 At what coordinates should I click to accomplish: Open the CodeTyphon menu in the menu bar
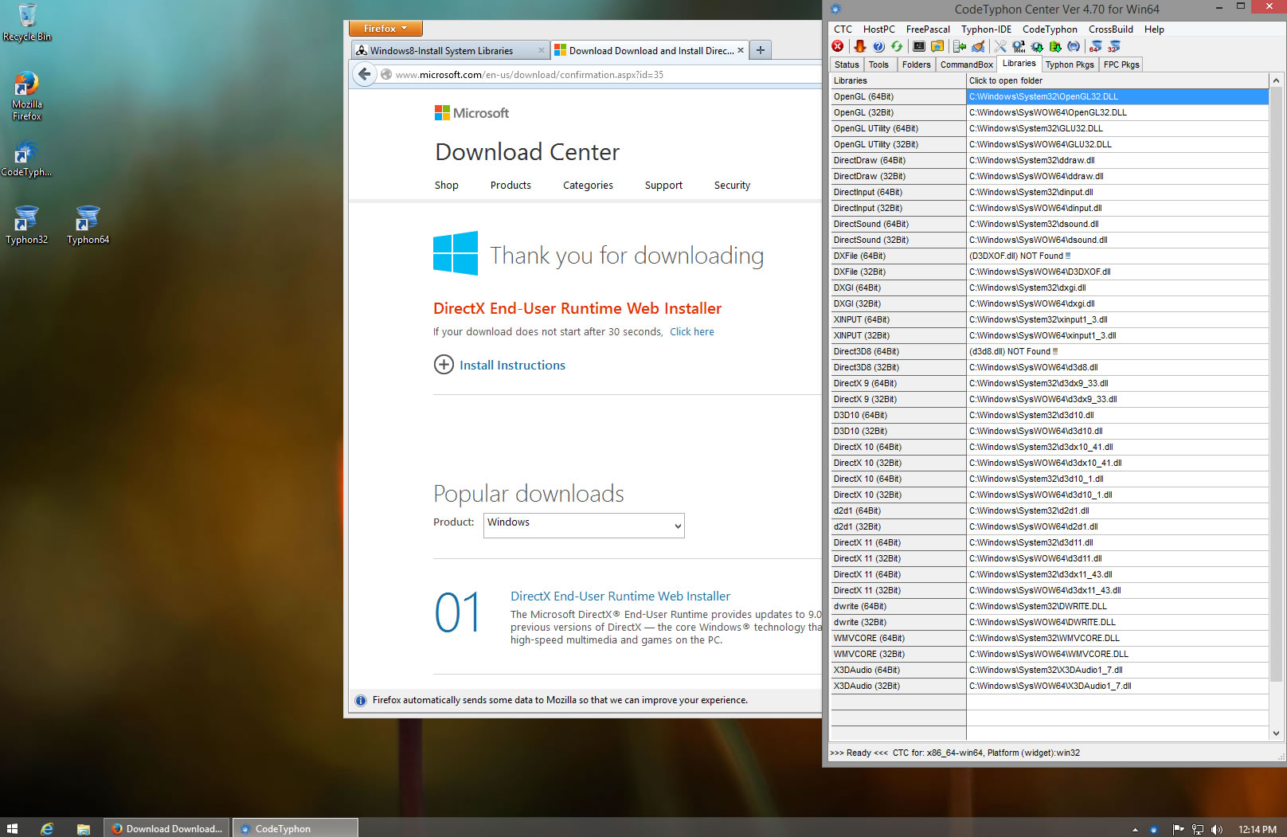pyautogui.click(x=1050, y=29)
